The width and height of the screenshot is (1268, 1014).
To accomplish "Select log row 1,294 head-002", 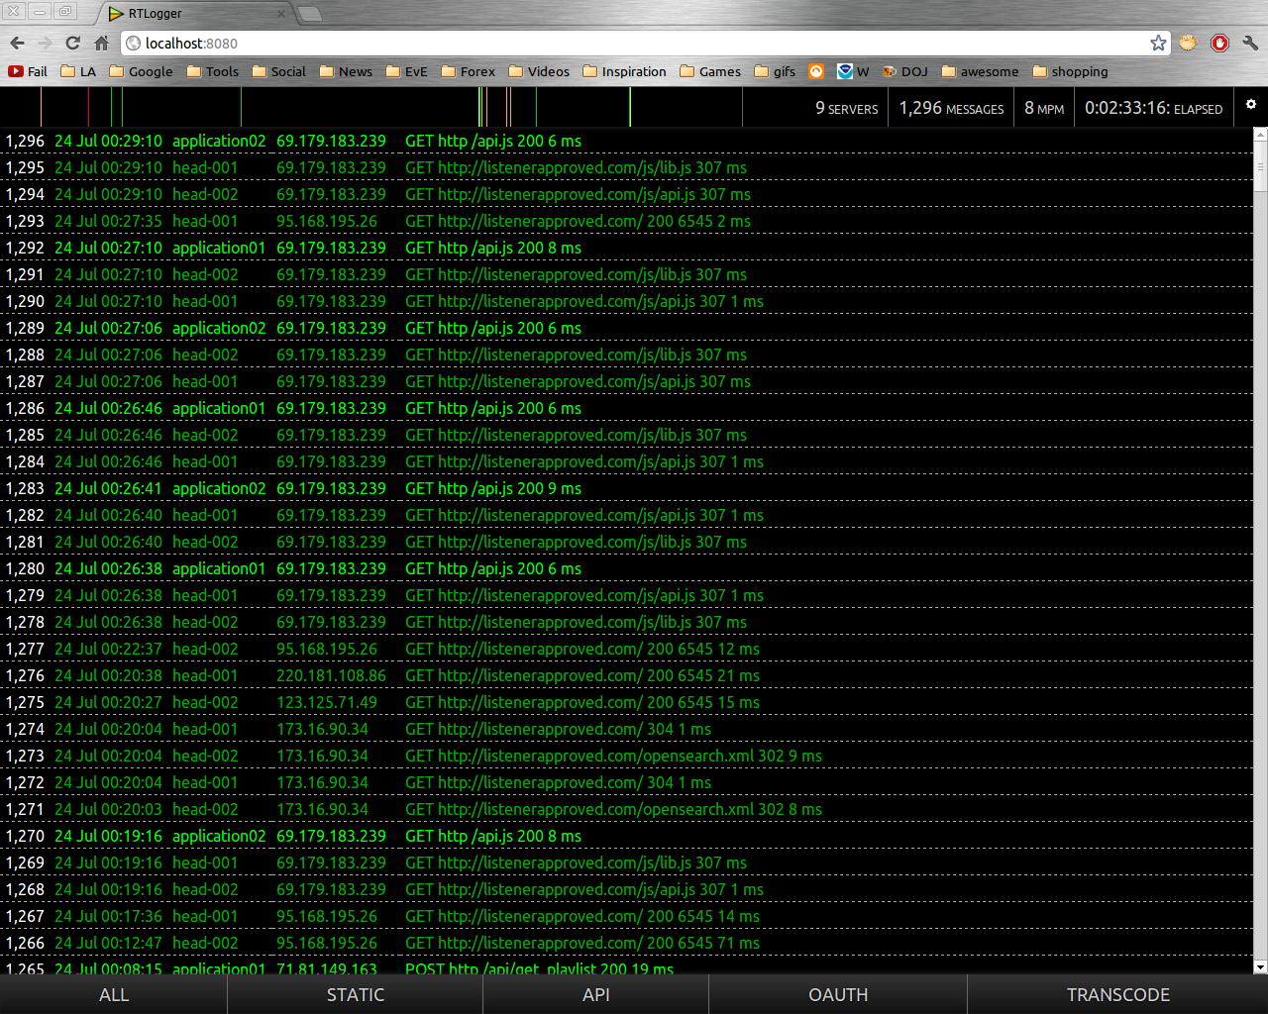I will [626, 194].
